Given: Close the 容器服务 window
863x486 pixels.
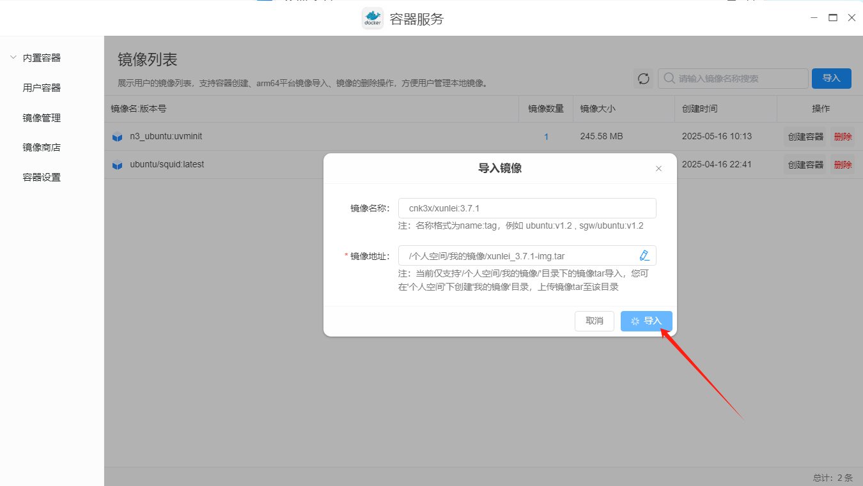Looking at the screenshot, I should (x=851, y=18).
